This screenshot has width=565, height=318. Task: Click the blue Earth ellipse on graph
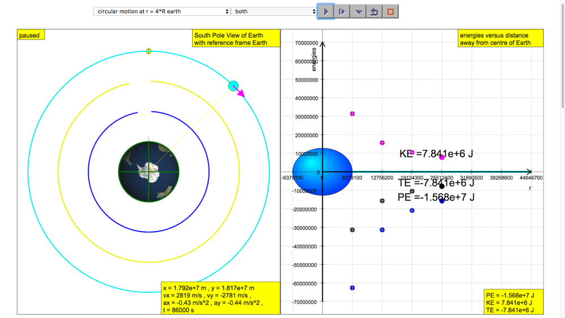322,172
